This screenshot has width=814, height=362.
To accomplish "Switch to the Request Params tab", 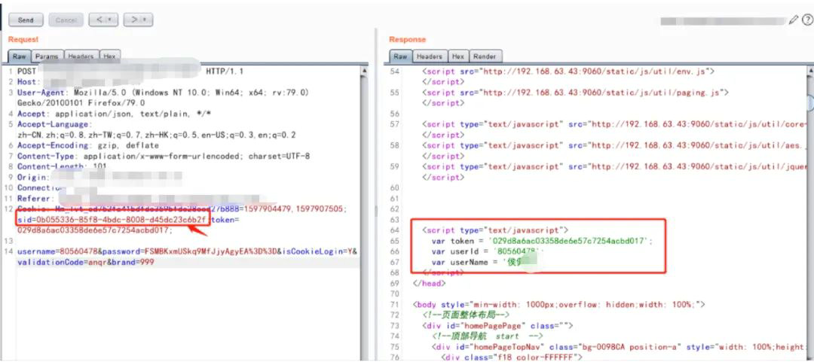I will [x=47, y=56].
